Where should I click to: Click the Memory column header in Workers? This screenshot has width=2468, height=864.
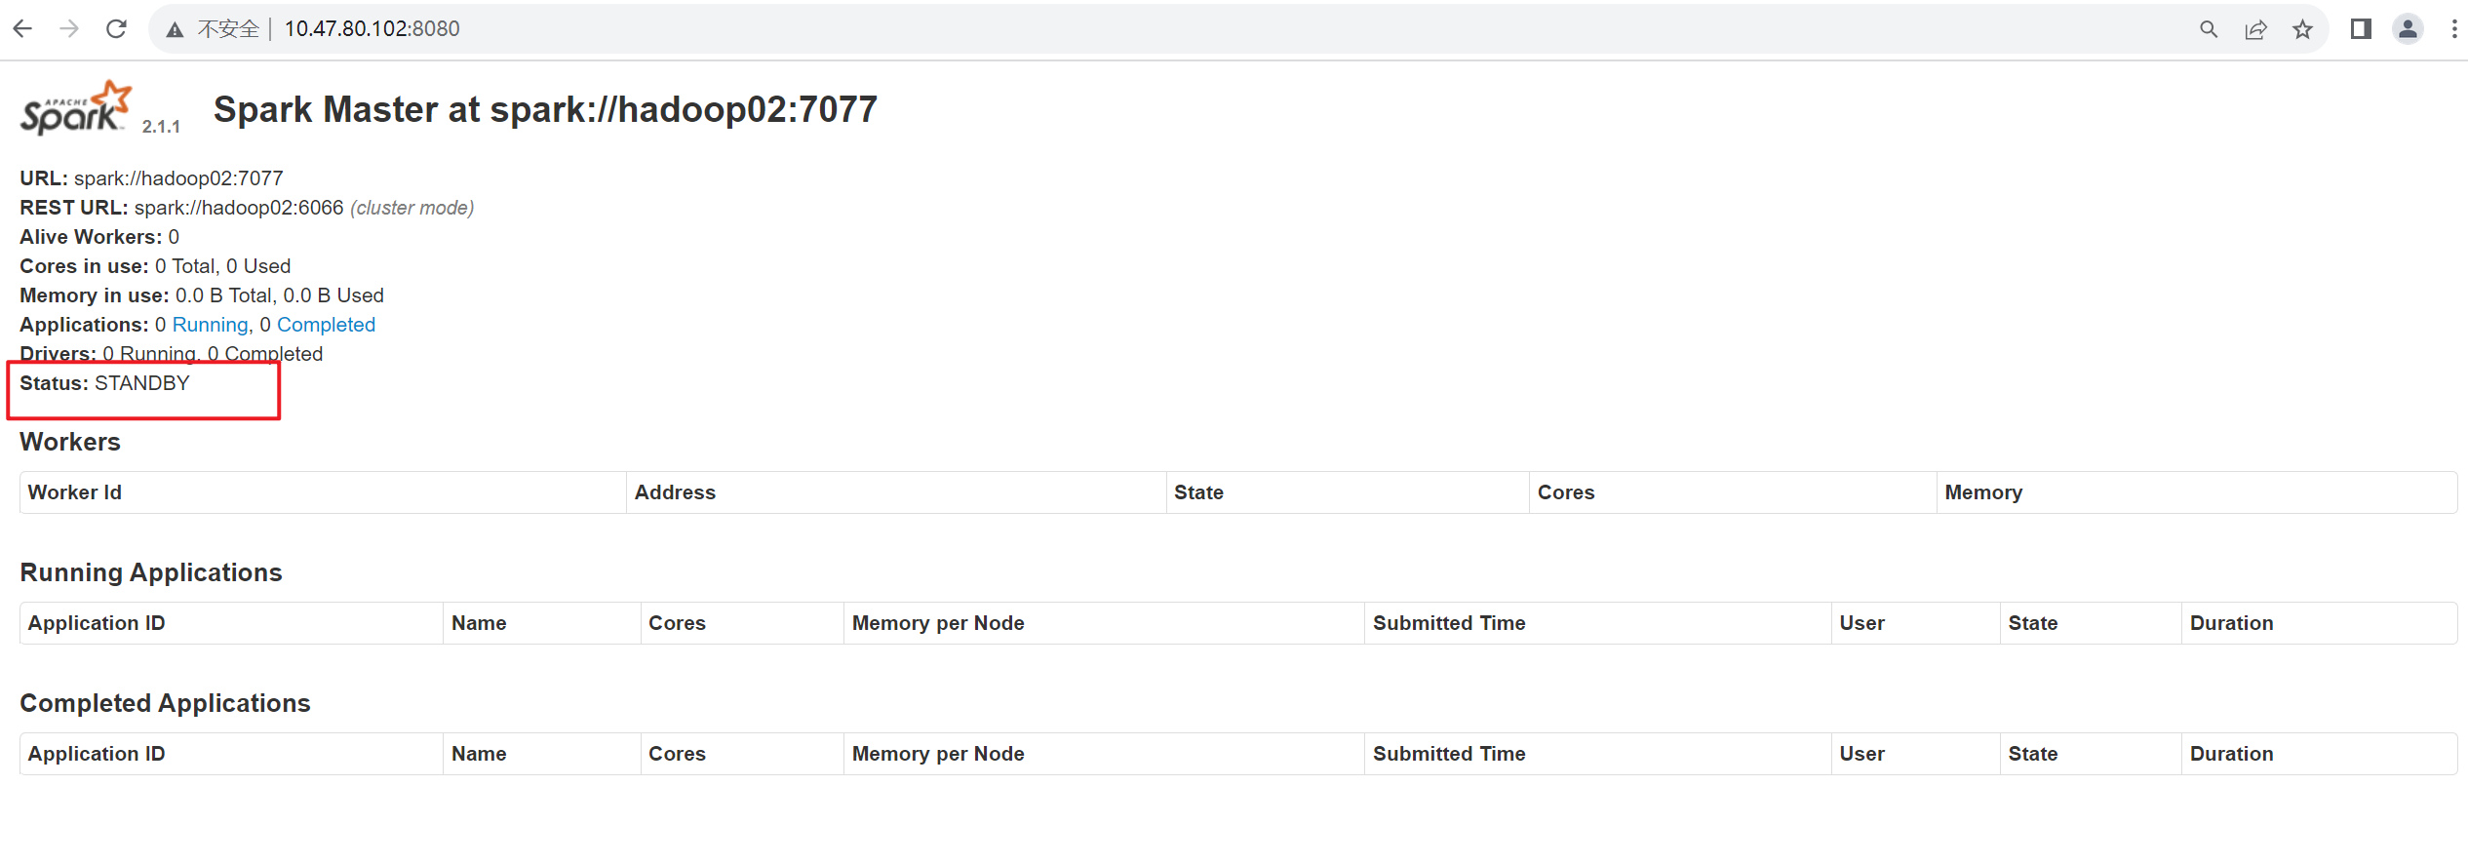(1982, 492)
